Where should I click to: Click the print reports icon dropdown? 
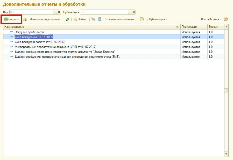(x=143, y=19)
